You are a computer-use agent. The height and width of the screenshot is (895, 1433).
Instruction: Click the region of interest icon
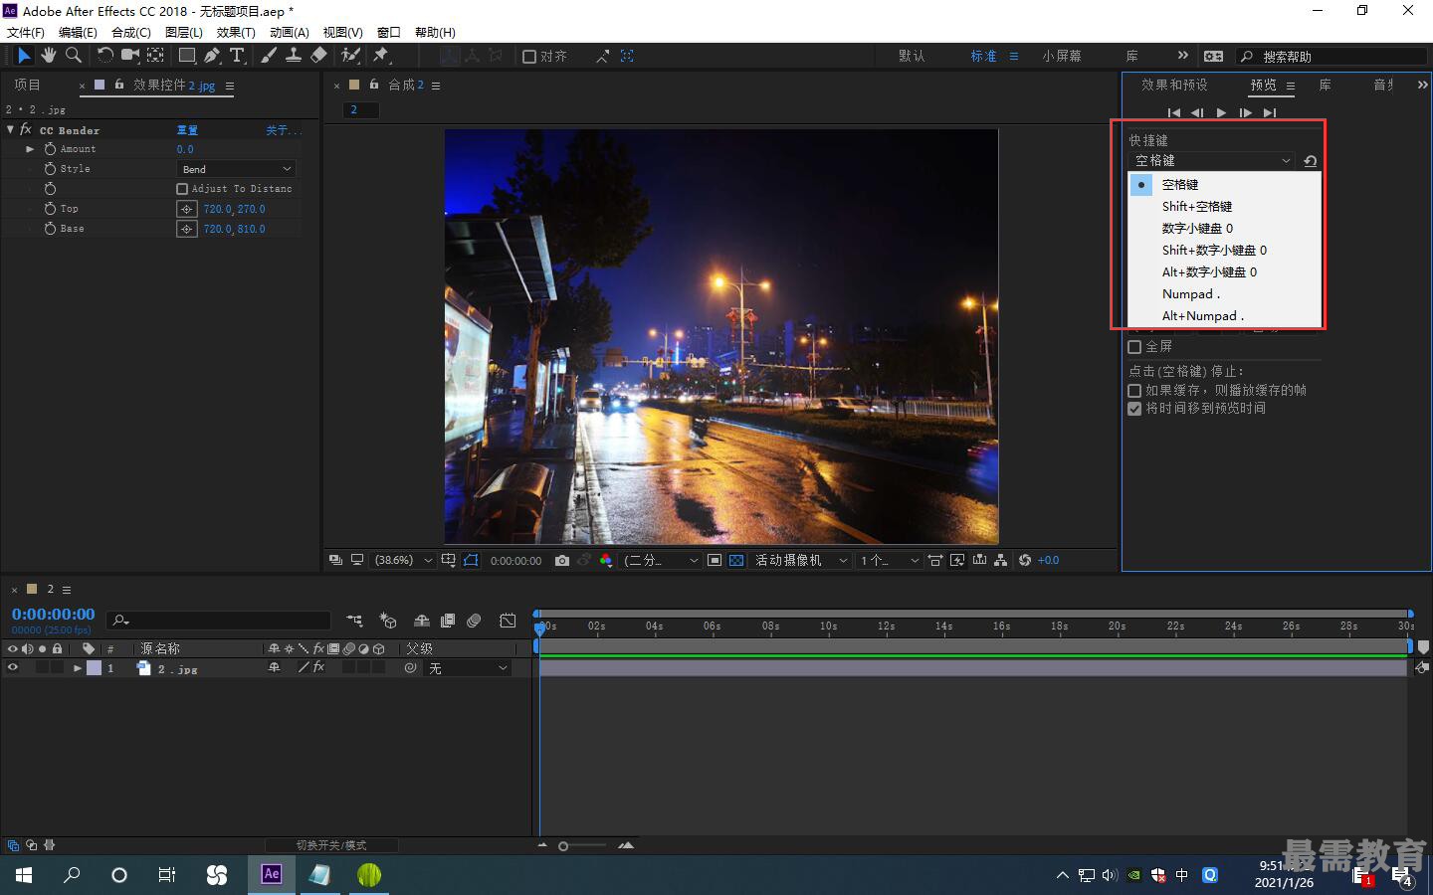715,561
